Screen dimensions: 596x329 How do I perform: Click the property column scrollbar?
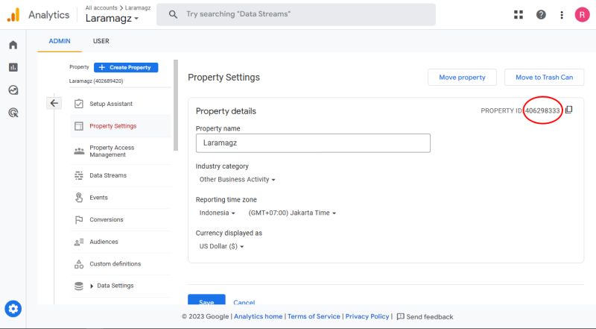(176, 105)
